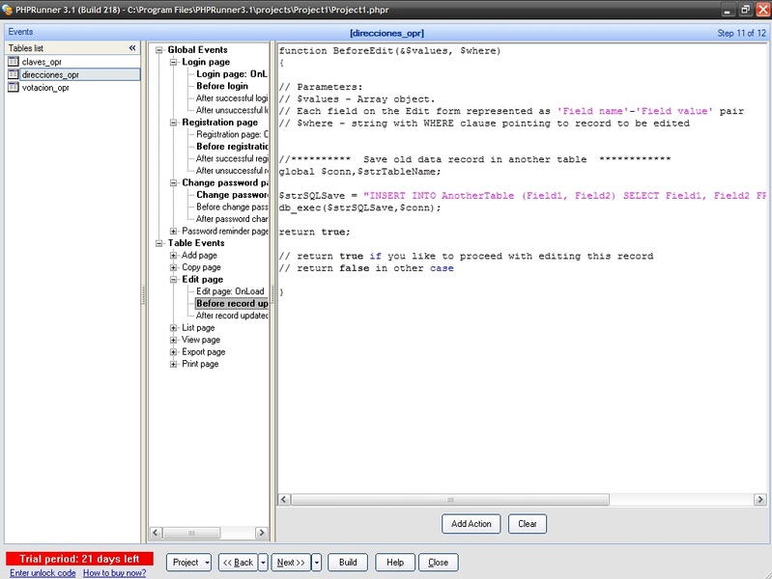Select Edit page: OnLoad event
Viewport: 772px width, 579px height.
230,291
